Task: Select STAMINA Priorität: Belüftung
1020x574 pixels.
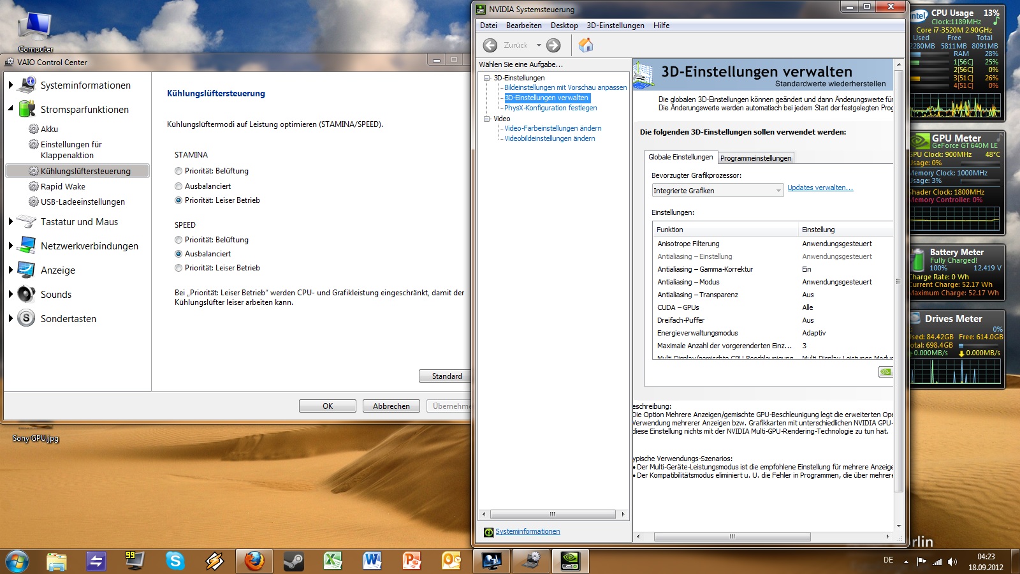Action: coord(178,171)
